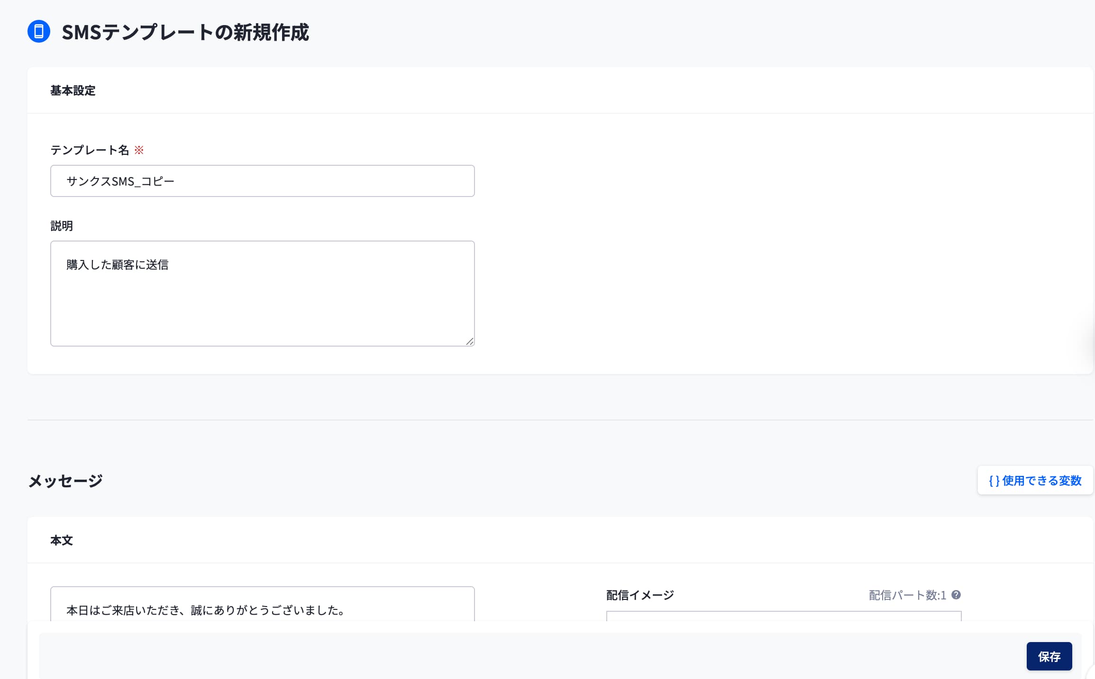
Task: Click the 配信イメージ label
Action: 640,595
